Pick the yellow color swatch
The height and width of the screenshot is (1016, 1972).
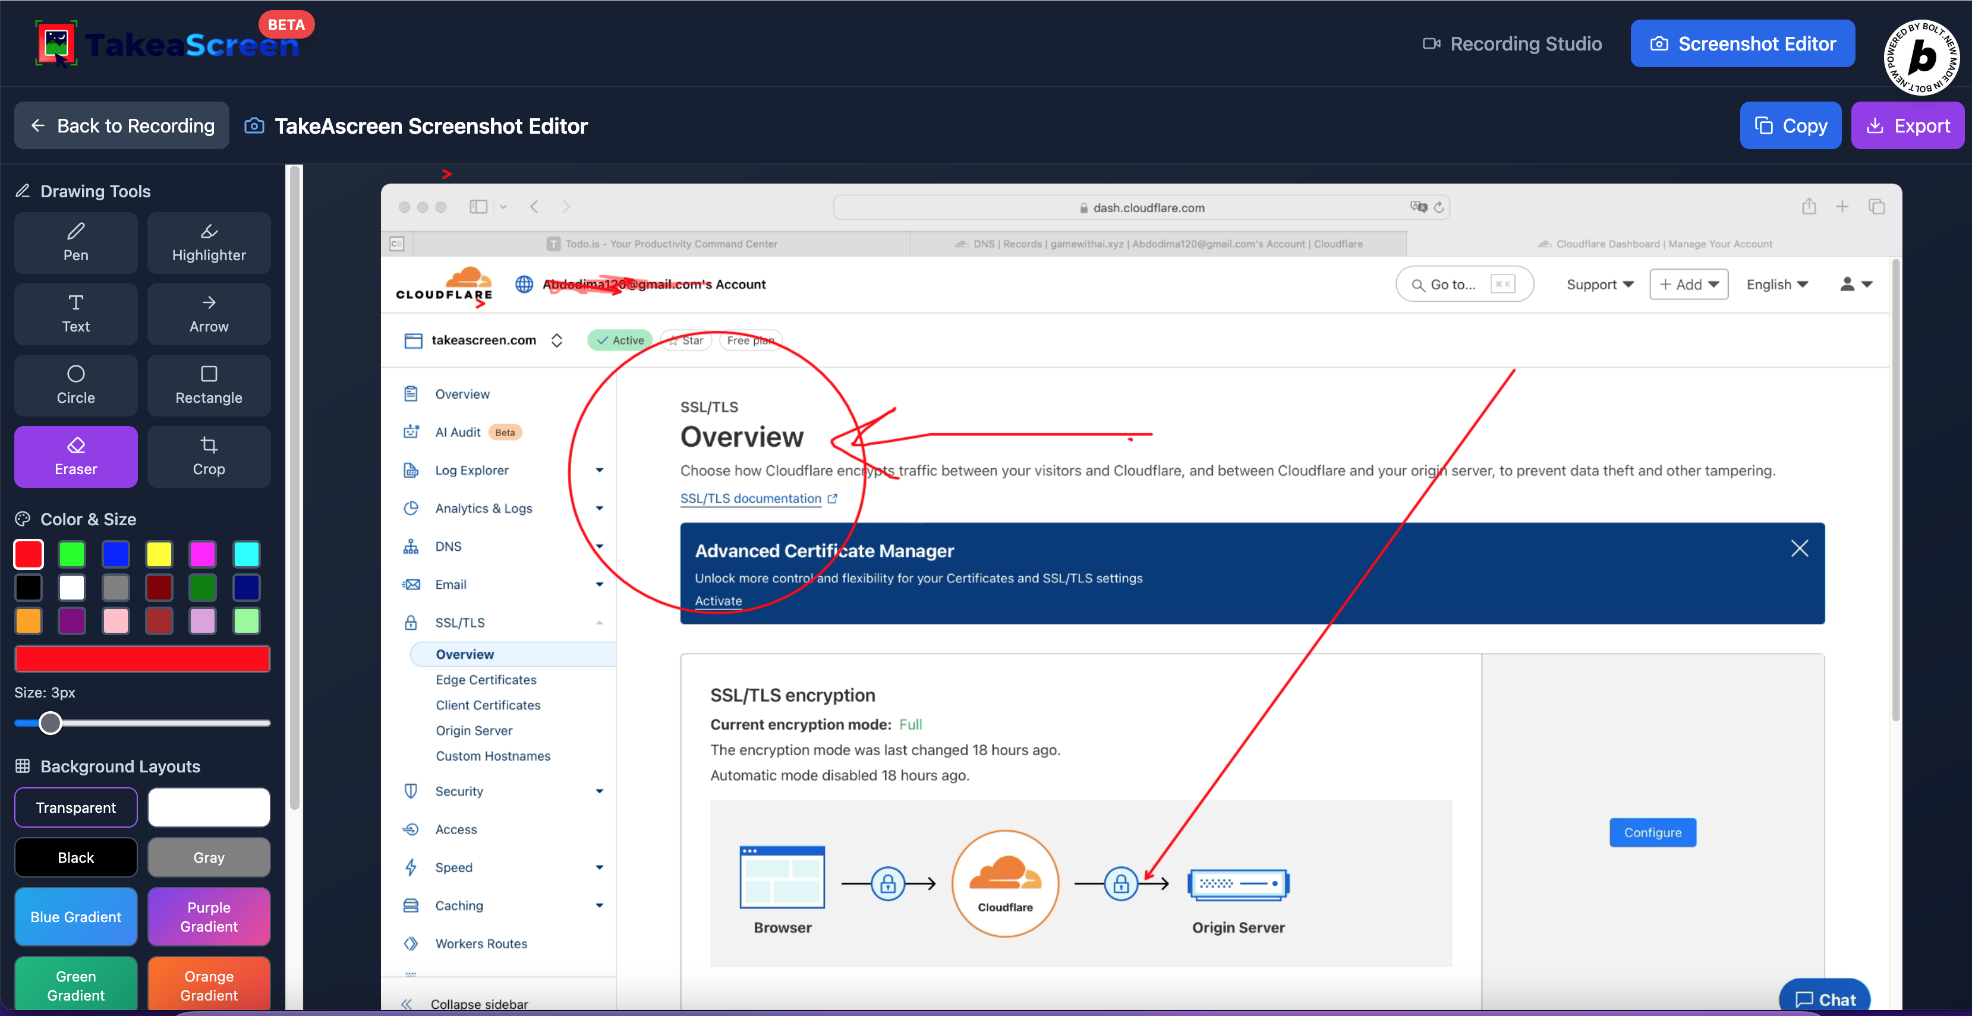[159, 554]
